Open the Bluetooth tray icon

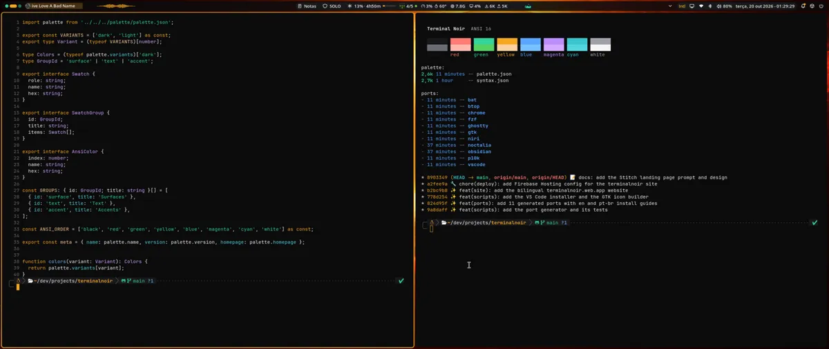click(x=710, y=6)
